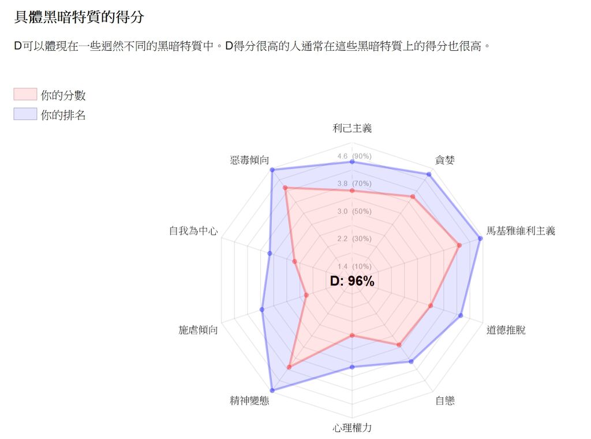The width and height of the screenshot is (591, 439).
Task: Select red point at 馬基雅維利主義
Action: click(x=459, y=245)
